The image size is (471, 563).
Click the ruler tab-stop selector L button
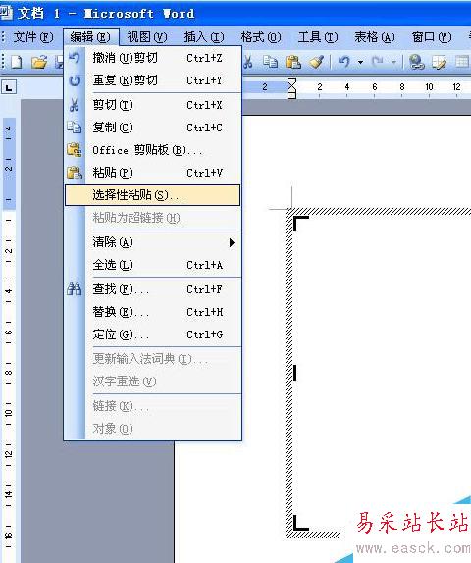click(9, 87)
